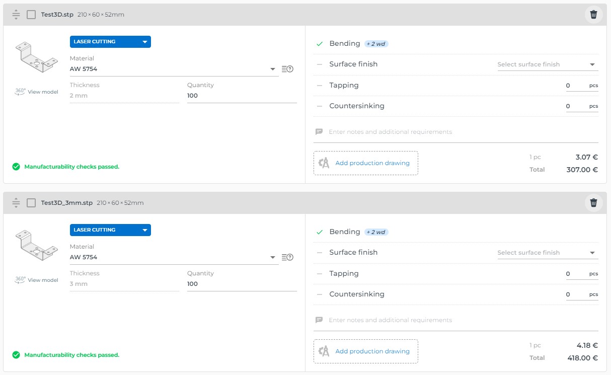Click Countersinking pcs field for Test3D_3mm.stp

pos(582,294)
